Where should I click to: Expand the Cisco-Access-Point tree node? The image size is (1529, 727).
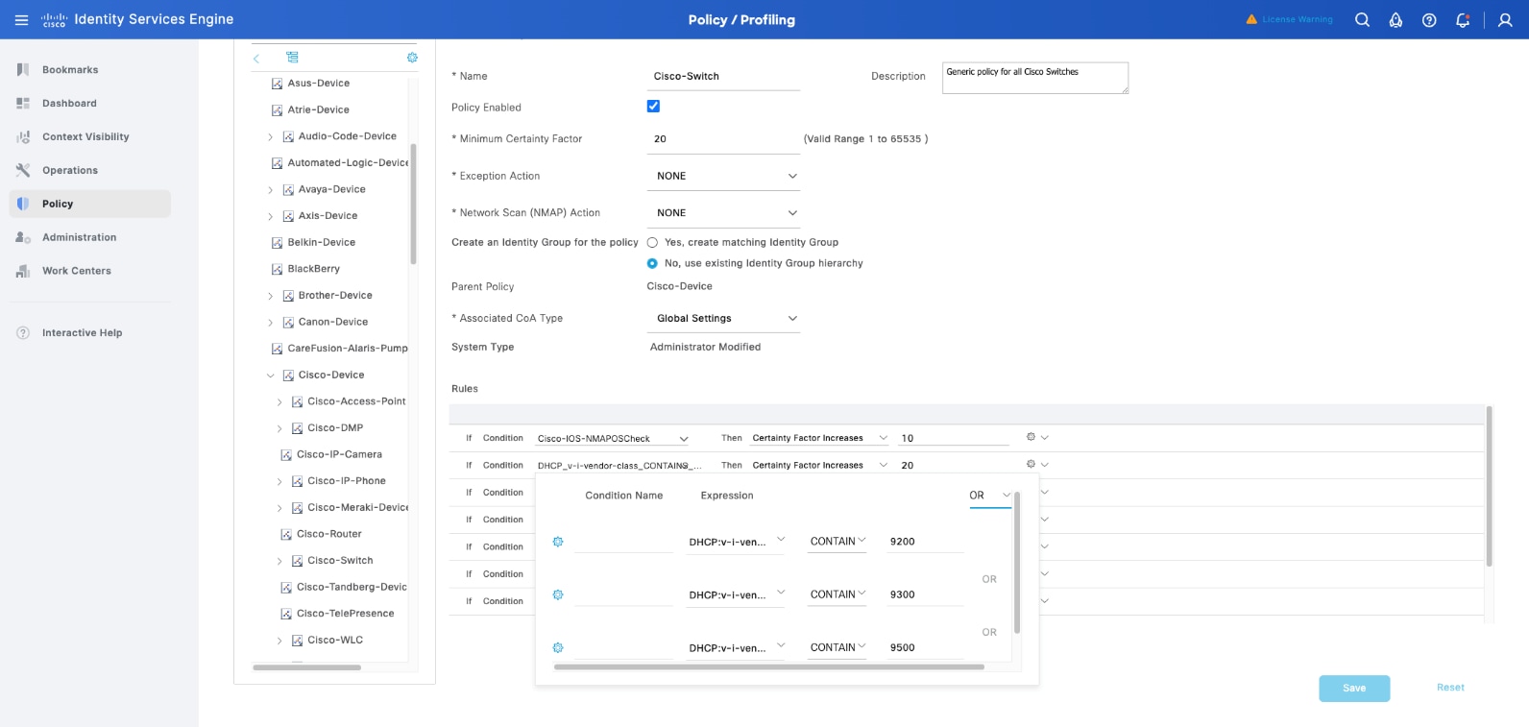pos(279,402)
